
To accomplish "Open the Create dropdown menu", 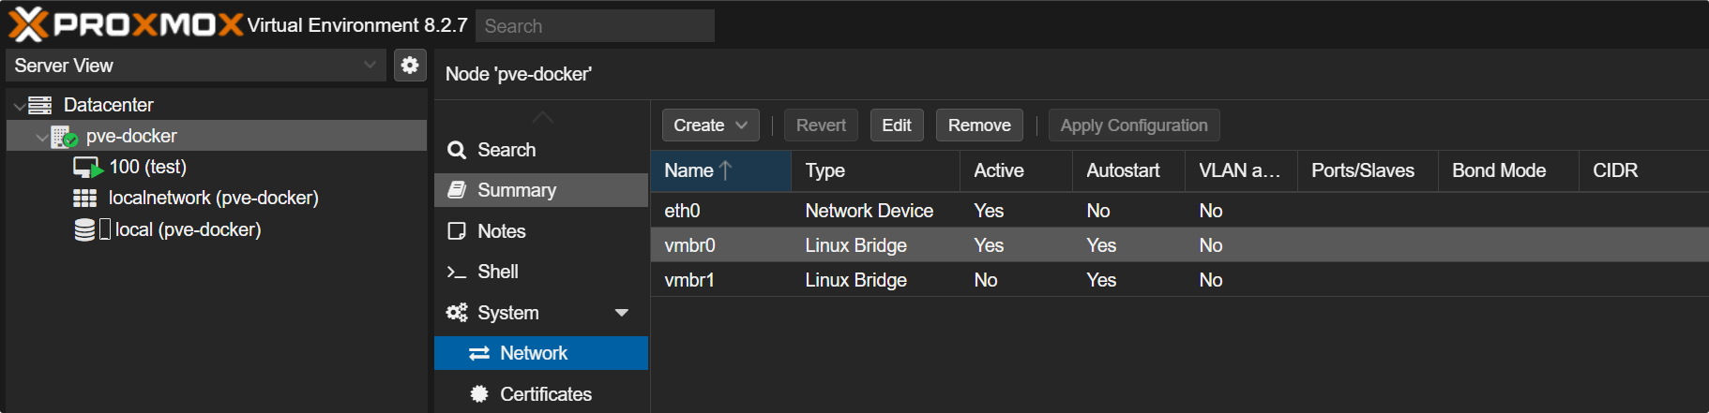I will point(710,125).
